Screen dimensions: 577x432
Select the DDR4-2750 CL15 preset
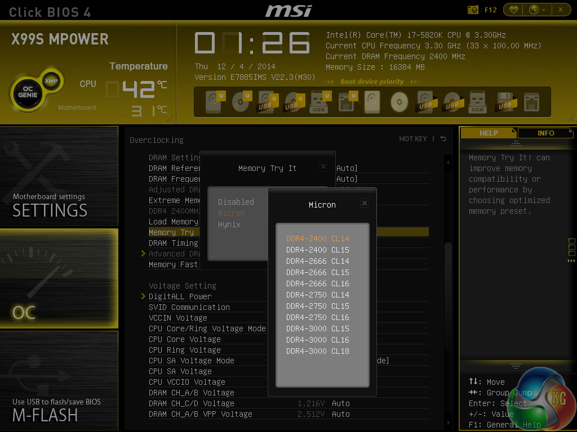coord(318,306)
